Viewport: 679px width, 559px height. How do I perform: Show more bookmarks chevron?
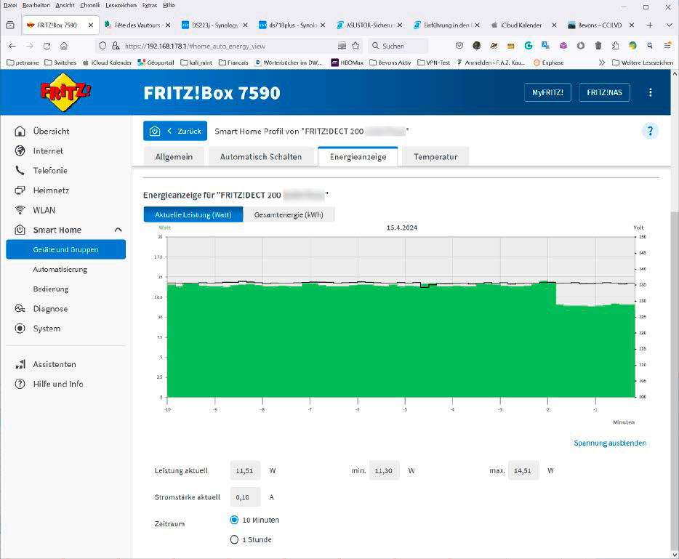(x=601, y=63)
